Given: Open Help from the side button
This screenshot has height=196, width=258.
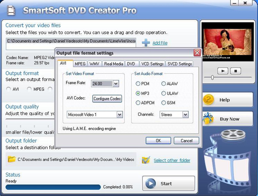Looking at the screenshot, I should tap(228, 100).
